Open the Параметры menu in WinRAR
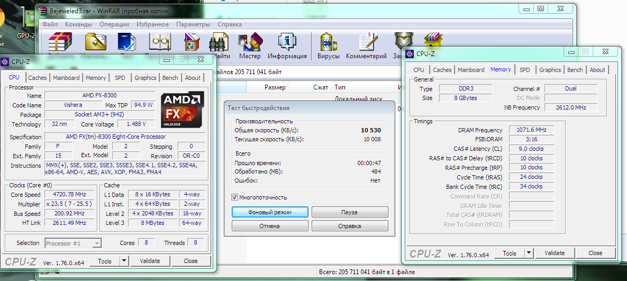 point(193,24)
